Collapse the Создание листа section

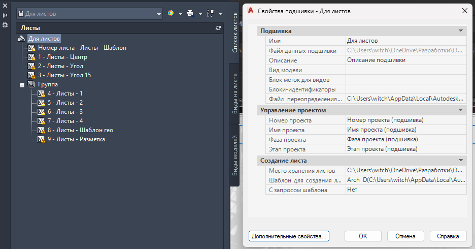[460, 160]
